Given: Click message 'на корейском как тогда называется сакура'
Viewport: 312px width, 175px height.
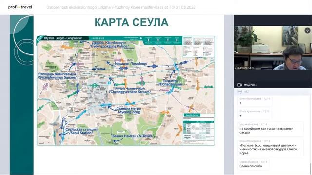Looking at the screenshot, I should 266,130.
